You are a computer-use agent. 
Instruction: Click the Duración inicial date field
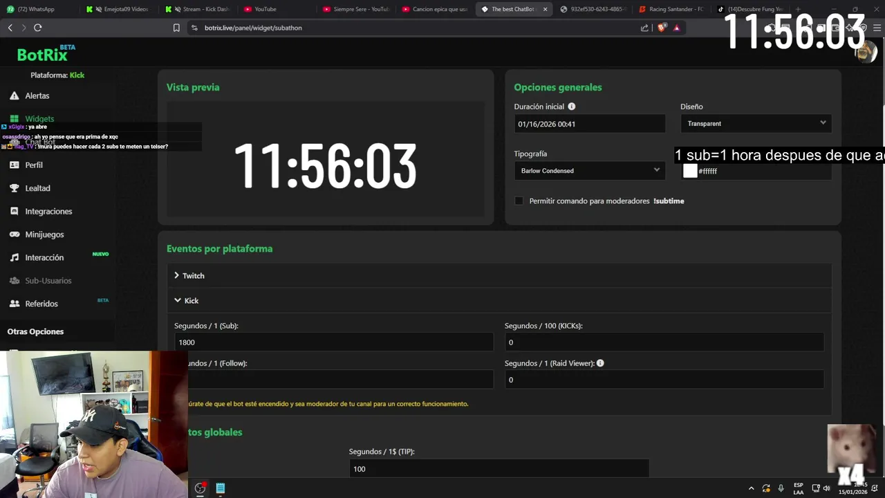tap(590, 124)
